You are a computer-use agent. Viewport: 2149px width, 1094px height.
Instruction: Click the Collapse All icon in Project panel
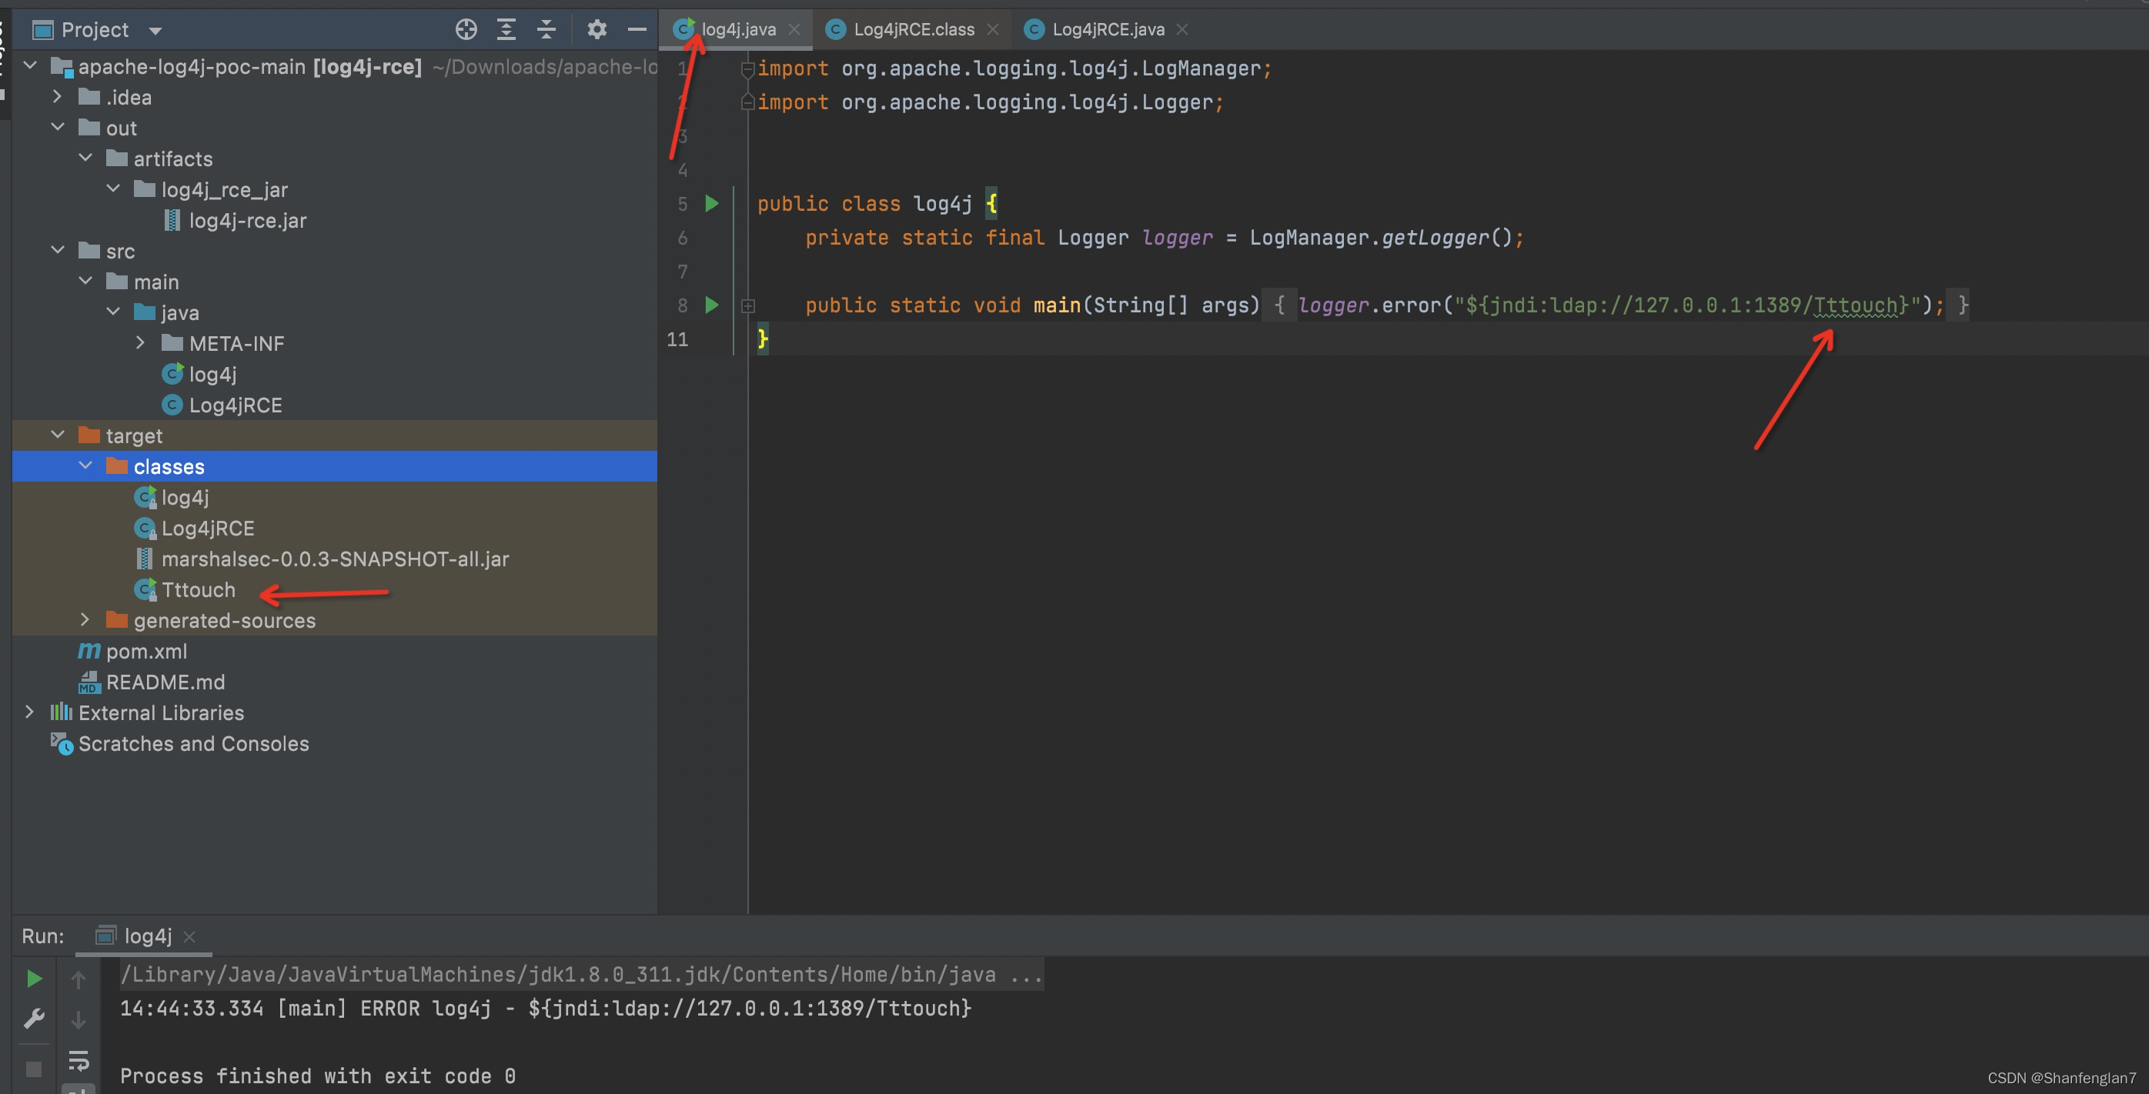tap(546, 29)
